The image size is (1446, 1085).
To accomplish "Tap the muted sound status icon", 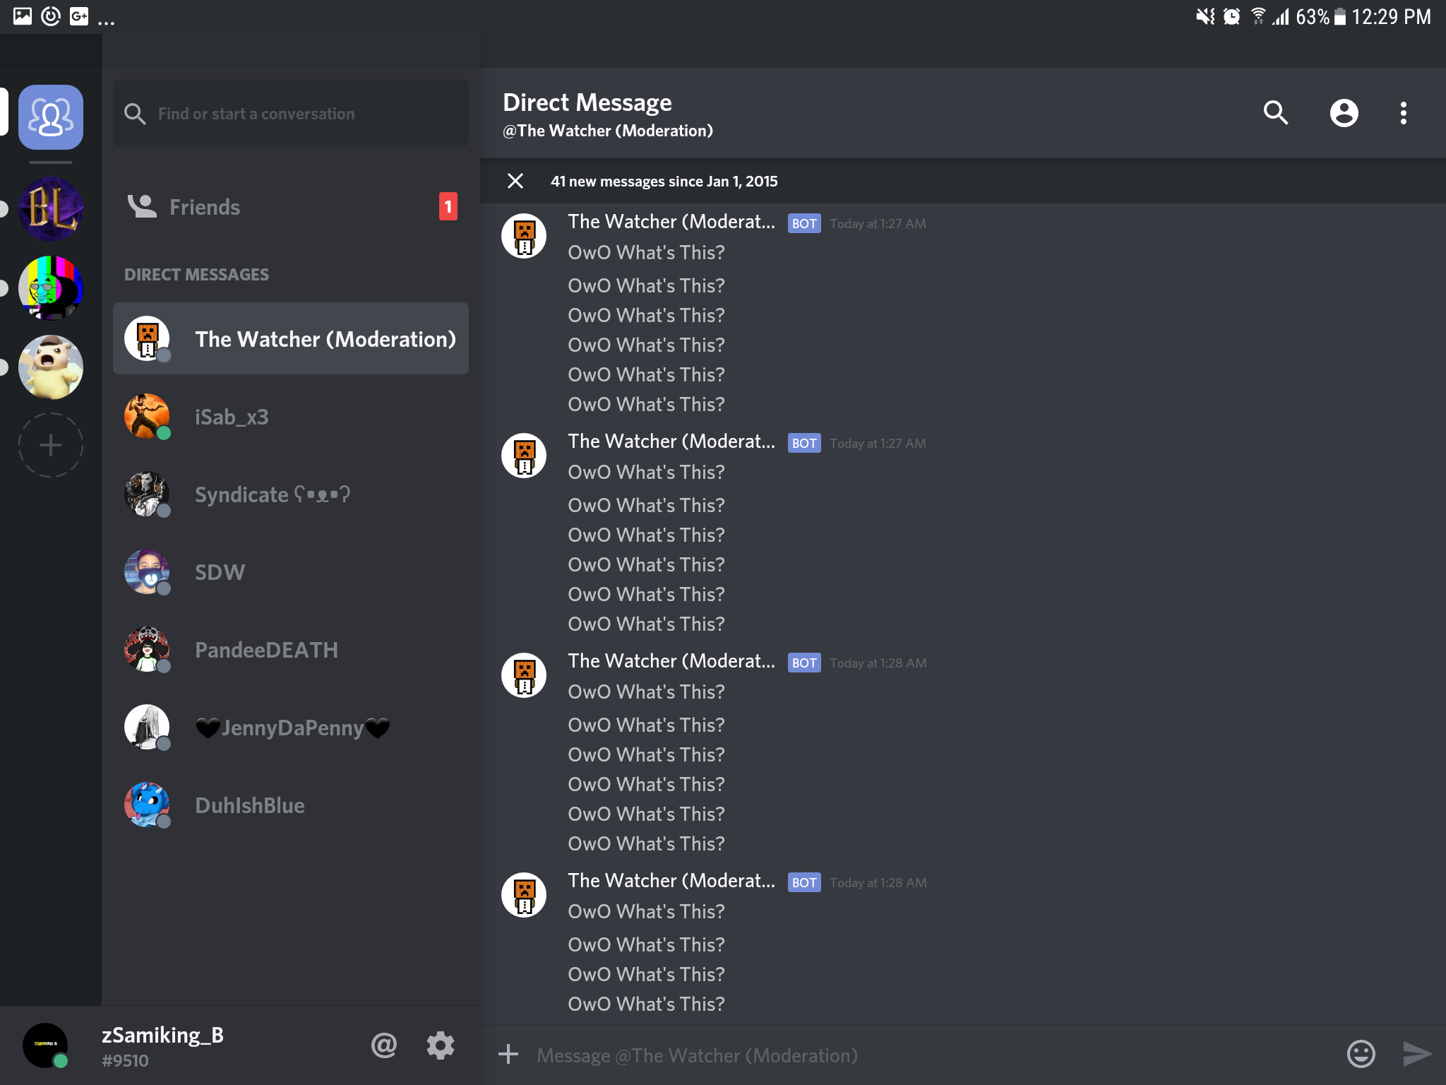I will [x=1205, y=16].
